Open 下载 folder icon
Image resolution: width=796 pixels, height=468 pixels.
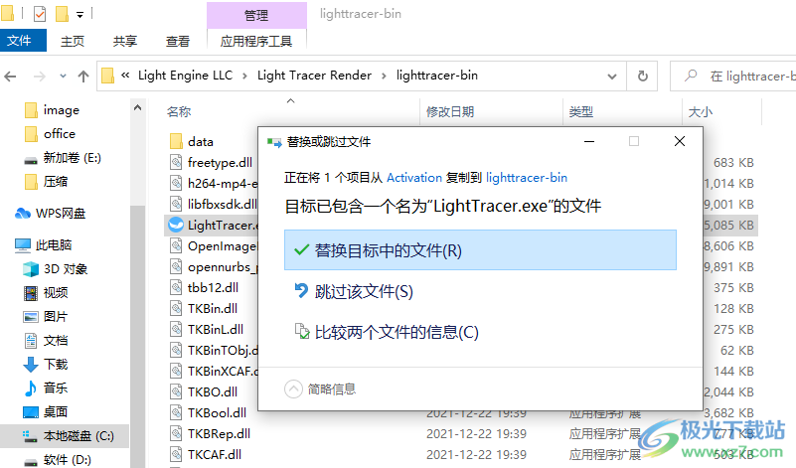[31, 365]
